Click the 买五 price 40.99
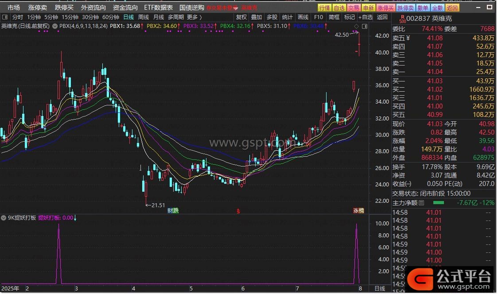The width and height of the screenshot is (498, 294). pyautogui.click(x=435, y=115)
